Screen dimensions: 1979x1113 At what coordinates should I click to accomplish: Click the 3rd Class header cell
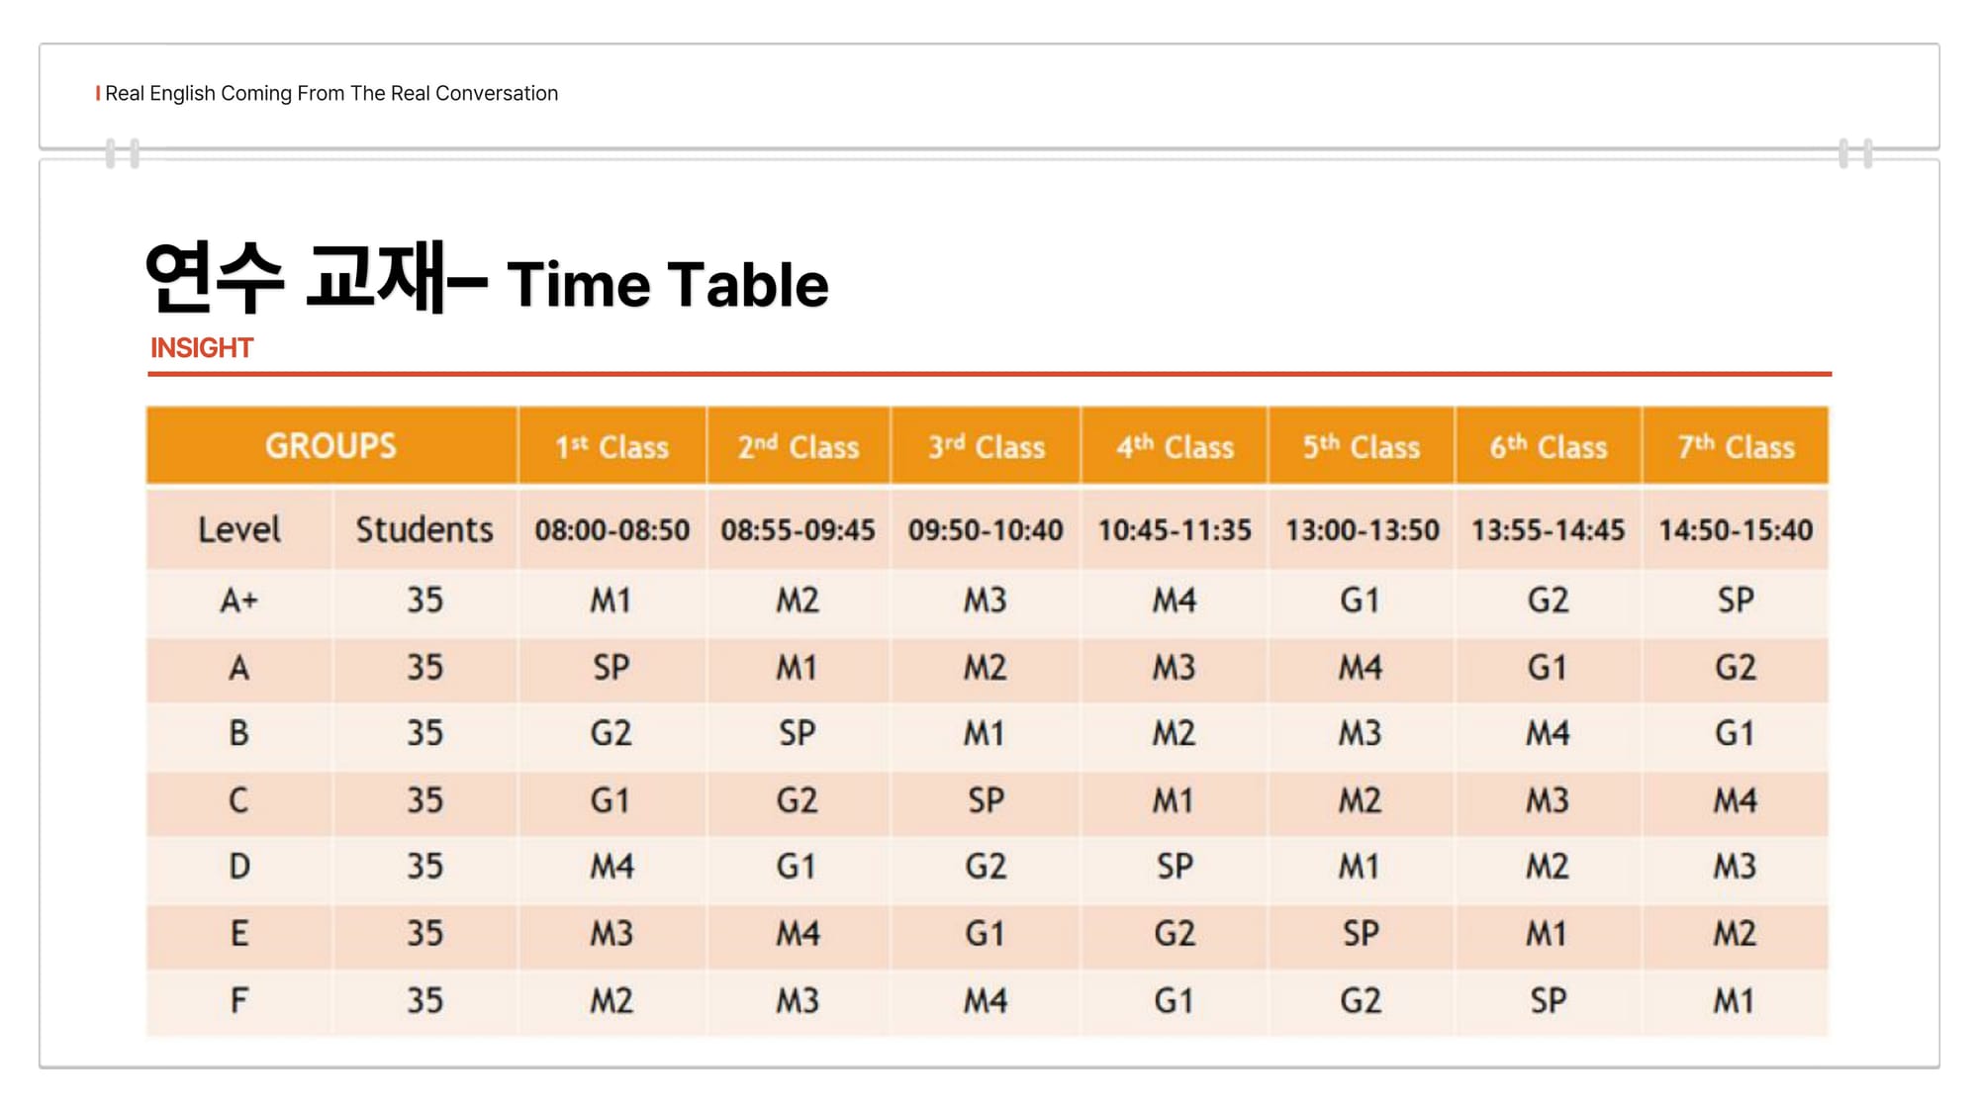pyautogui.click(x=986, y=447)
